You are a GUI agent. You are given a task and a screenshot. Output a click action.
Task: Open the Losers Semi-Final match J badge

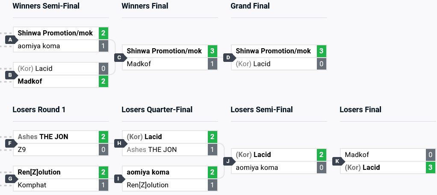coord(229,161)
